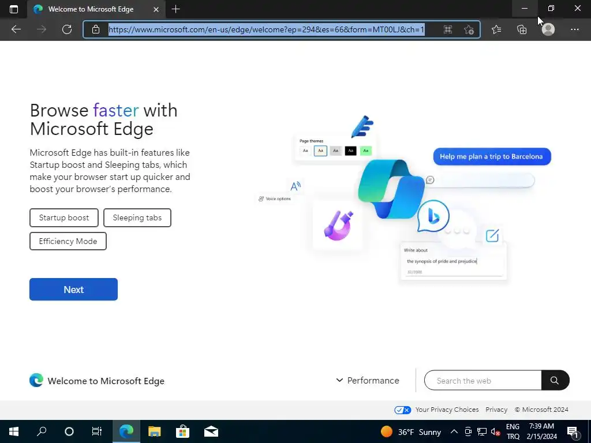Open a new tab with plus icon
The width and height of the screenshot is (591, 443).
(175, 9)
